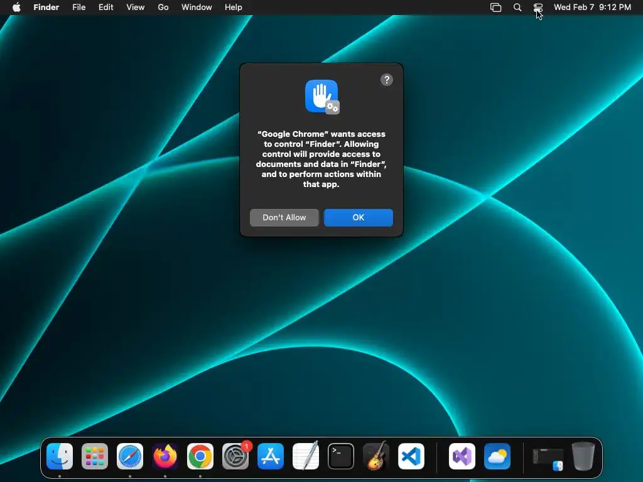Open System Settings with notification badge
The image size is (643, 482).
click(235, 456)
